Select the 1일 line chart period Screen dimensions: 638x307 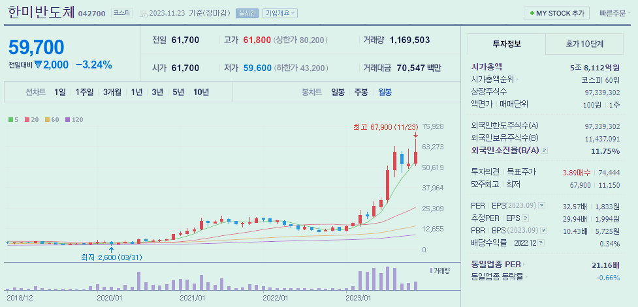click(60, 92)
